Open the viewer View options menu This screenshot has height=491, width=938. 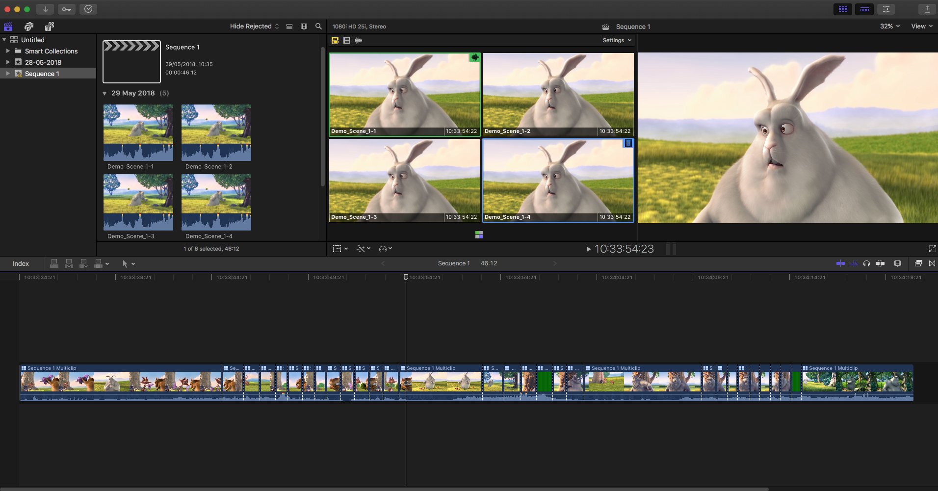[922, 26]
